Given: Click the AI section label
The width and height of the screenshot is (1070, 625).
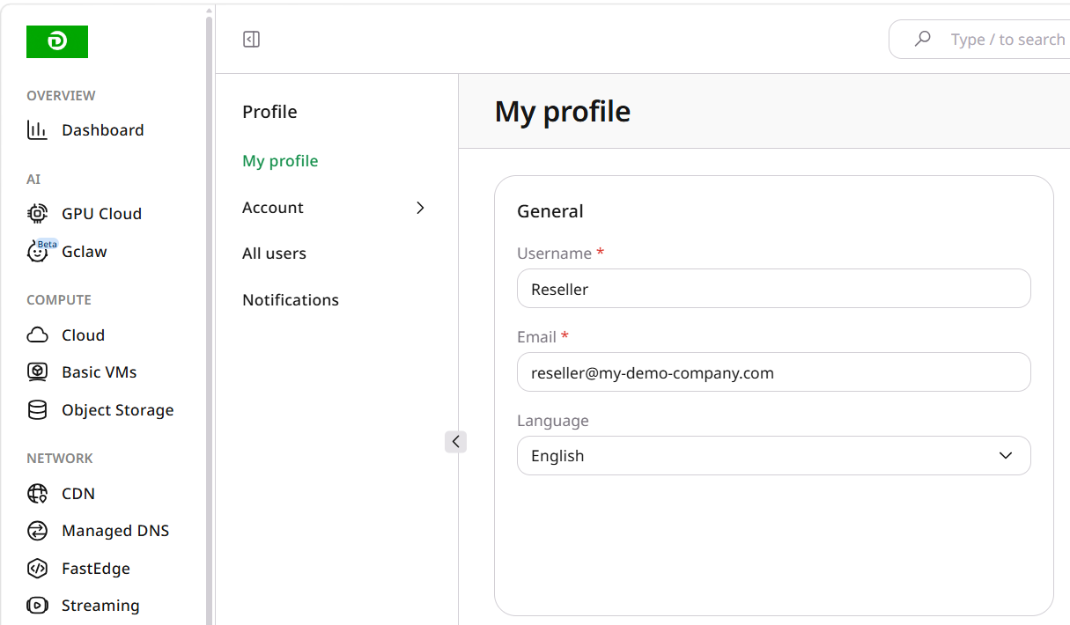Looking at the screenshot, I should tap(33, 180).
